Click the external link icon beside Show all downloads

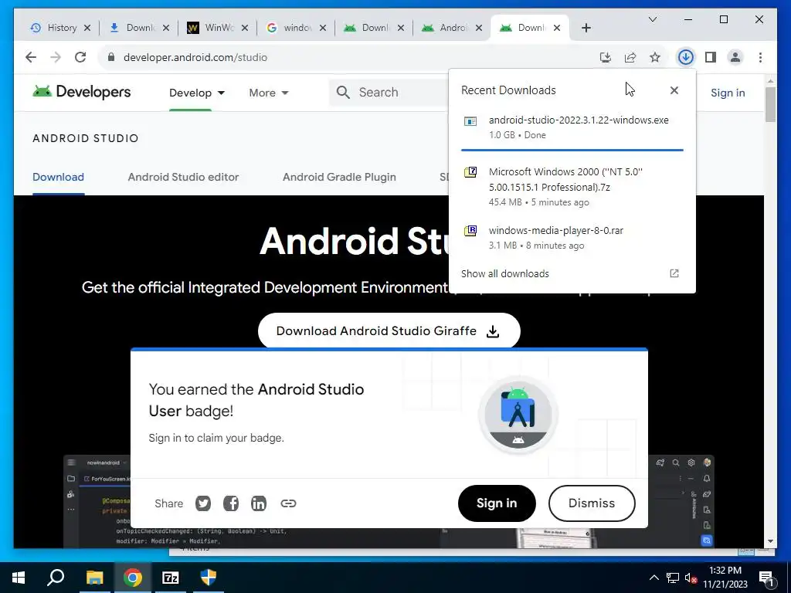(674, 273)
